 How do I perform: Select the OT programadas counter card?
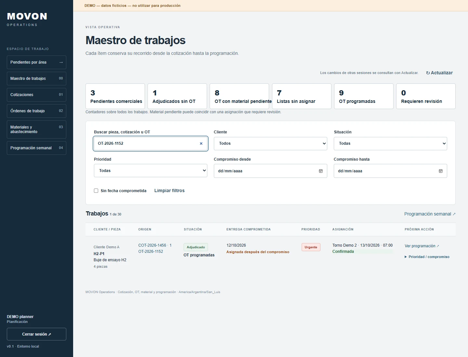coord(364,96)
